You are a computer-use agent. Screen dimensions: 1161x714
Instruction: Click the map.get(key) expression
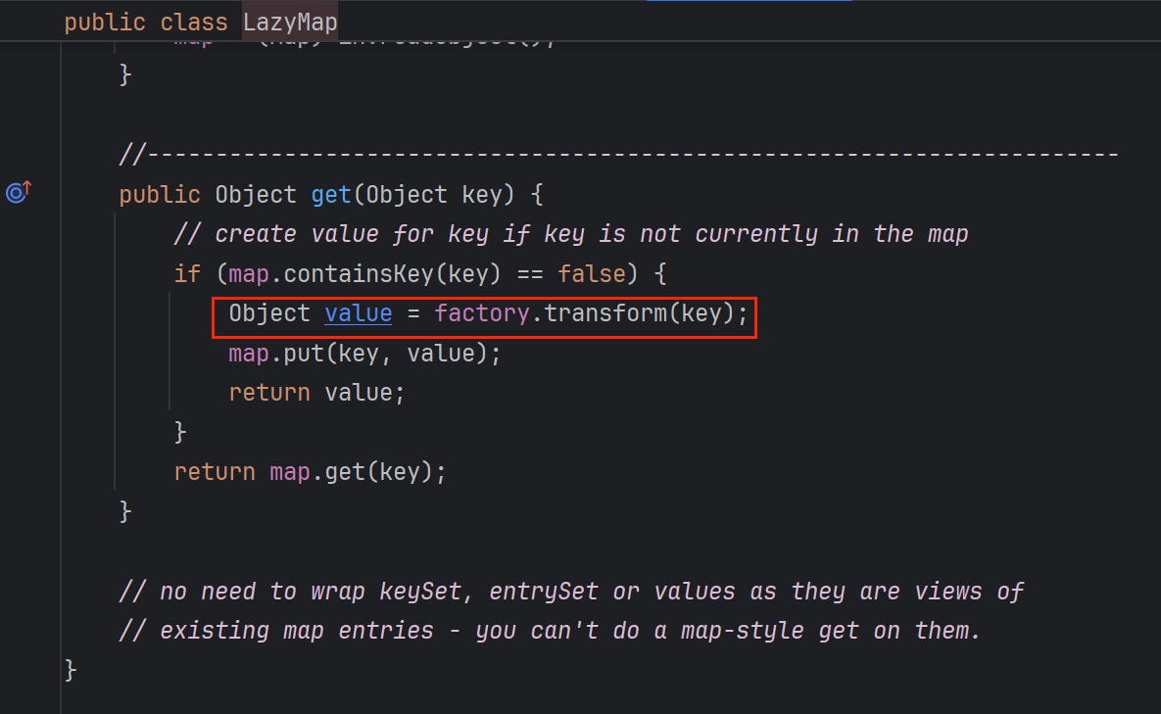pos(358,471)
